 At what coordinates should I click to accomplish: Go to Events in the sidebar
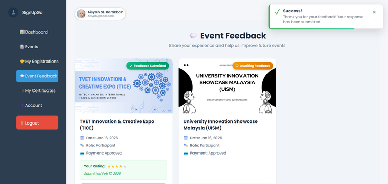(x=37, y=47)
